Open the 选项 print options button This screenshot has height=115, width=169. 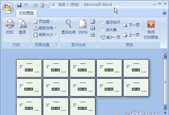[22, 27]
